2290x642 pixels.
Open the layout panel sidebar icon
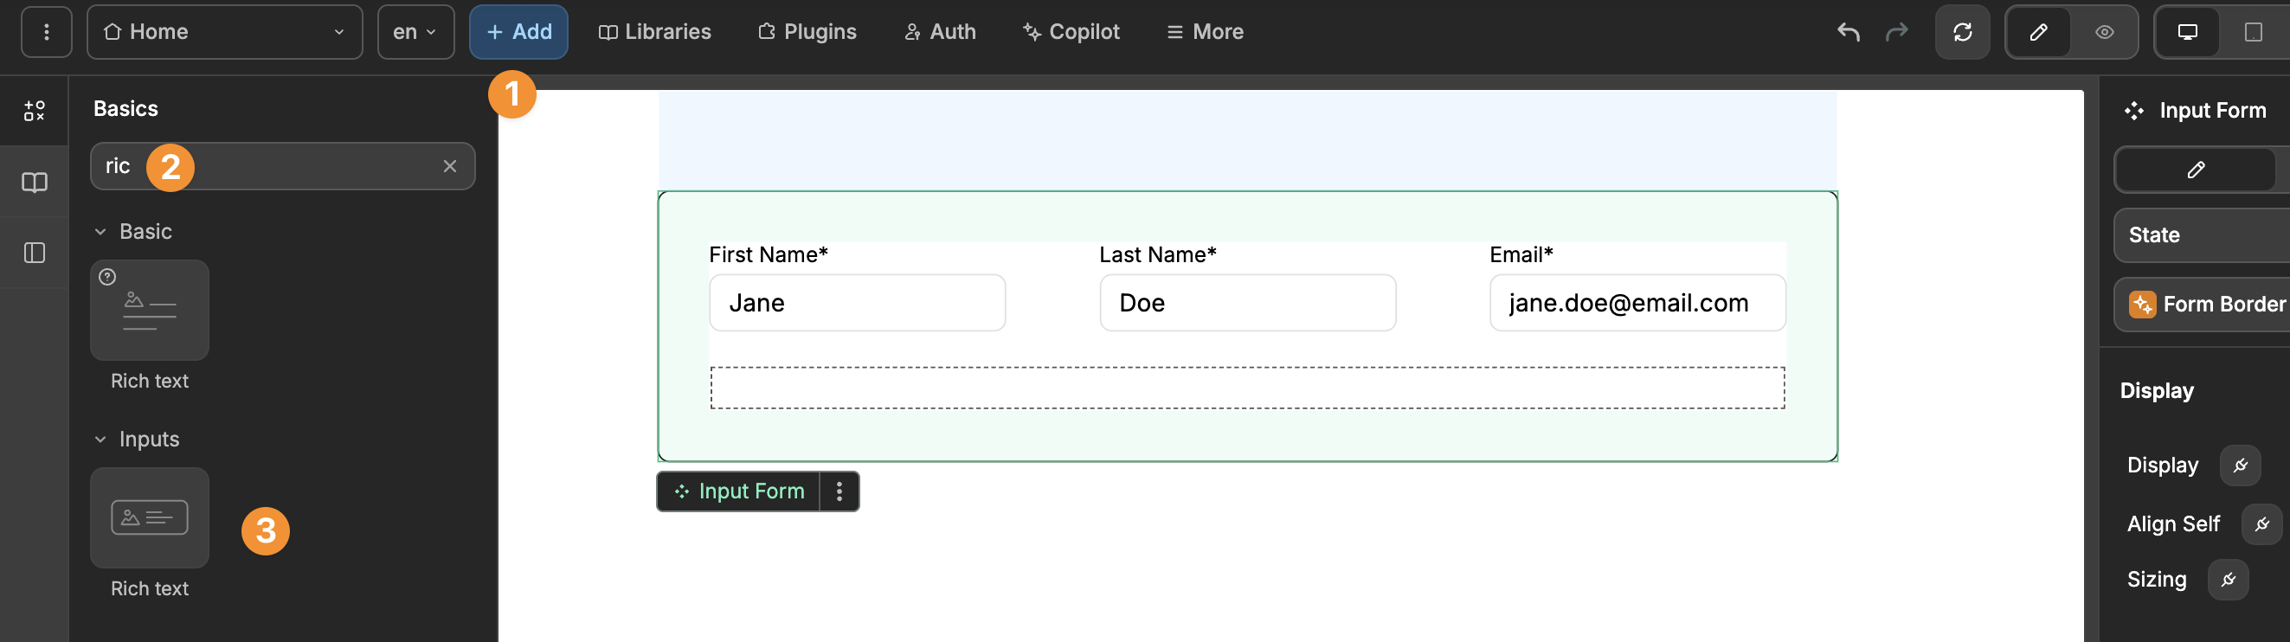pyautogui.click(x=34, y=254)
